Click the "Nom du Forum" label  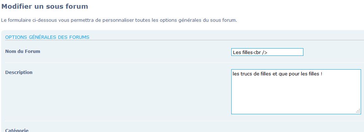23,51
